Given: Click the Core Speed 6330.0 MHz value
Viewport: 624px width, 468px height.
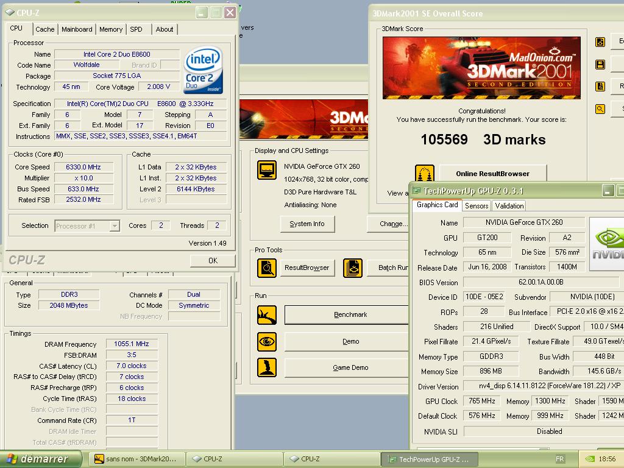Looking at the screenshot, I should [x=83, y=167].
